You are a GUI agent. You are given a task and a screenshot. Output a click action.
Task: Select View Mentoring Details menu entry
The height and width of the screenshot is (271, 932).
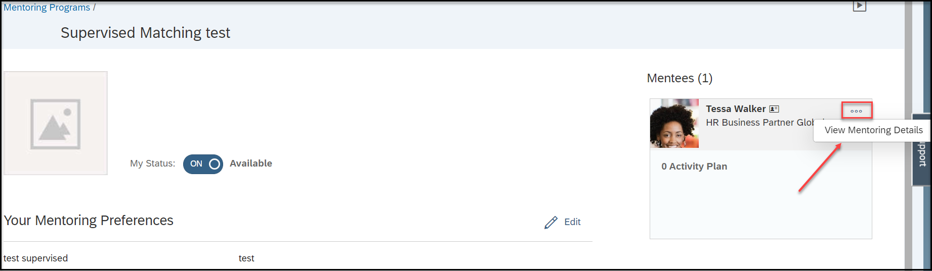(x=873, y=130)
